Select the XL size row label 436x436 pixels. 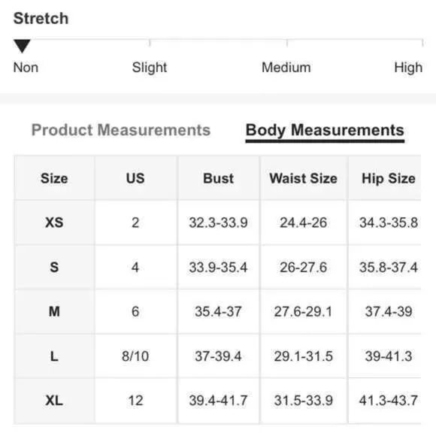click(54, 401)
